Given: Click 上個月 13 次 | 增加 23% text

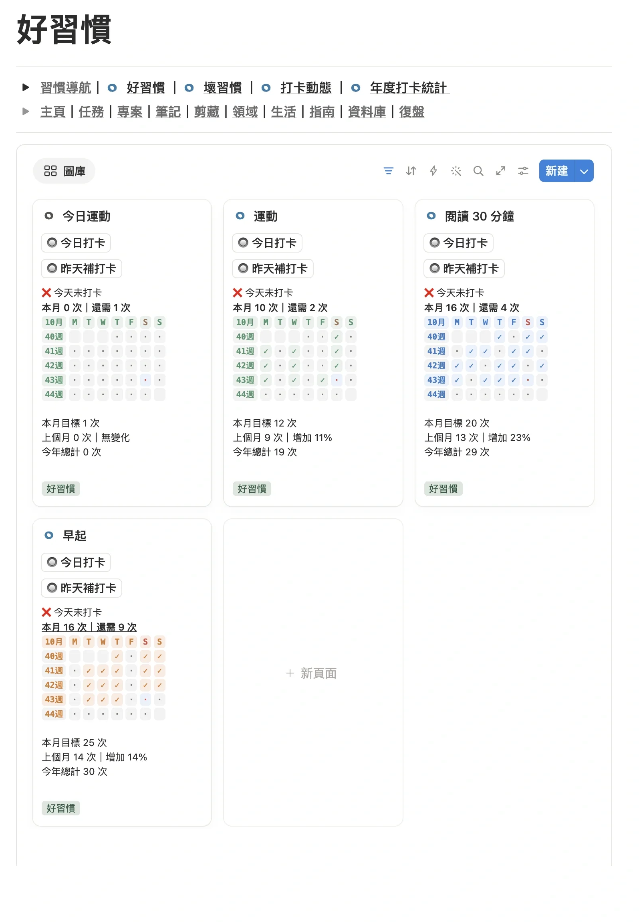Looking at the screenshot, I should pos(477,437).
